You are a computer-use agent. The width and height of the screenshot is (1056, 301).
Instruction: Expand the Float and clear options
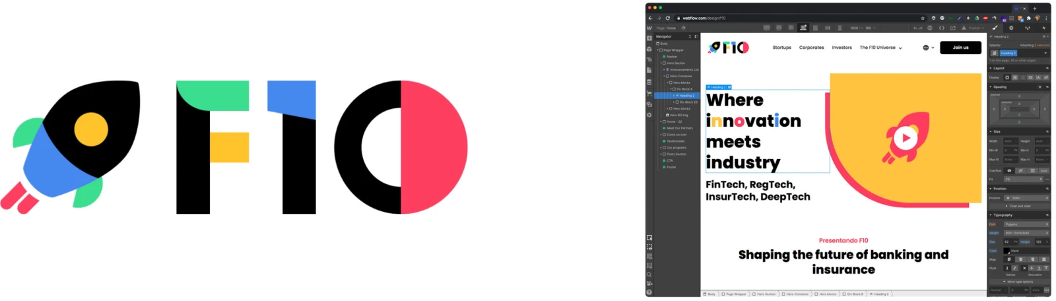[1020, 206]
